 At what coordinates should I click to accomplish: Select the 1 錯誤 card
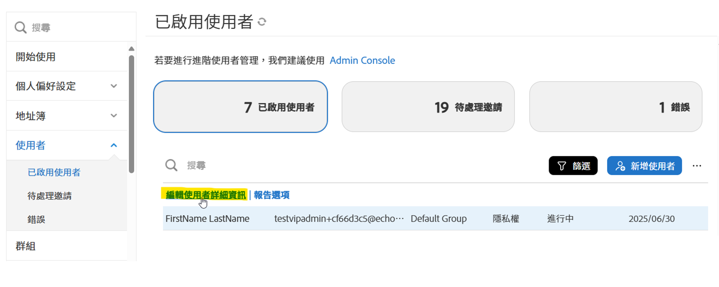(x=616, y=107)
